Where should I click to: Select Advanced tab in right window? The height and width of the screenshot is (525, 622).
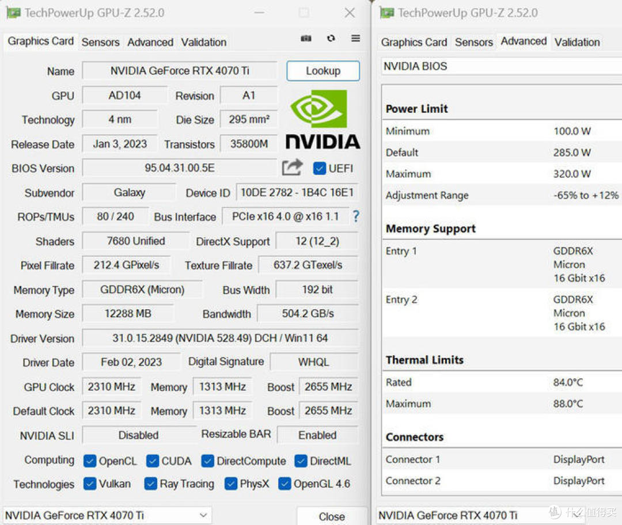tap(524, 41)
